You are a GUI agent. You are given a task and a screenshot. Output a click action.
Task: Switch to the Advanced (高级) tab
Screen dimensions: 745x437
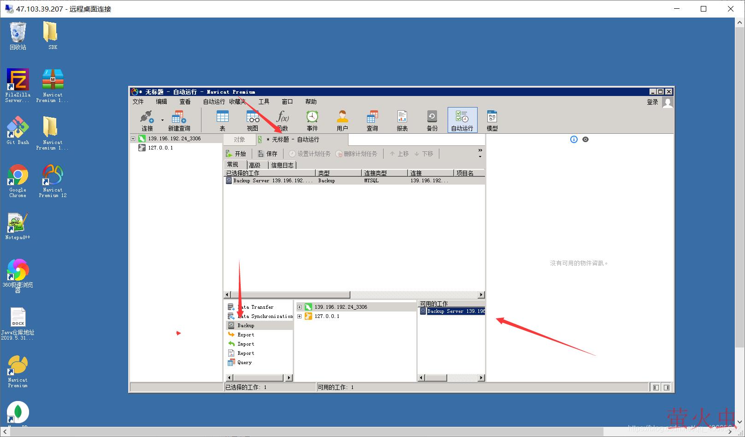pyautogui.click(x=254, y=165)
